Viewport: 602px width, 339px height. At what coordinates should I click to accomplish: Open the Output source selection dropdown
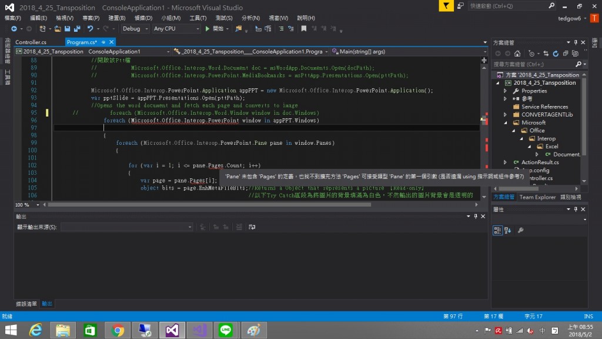pyautogui.click(x=127, y=227)
